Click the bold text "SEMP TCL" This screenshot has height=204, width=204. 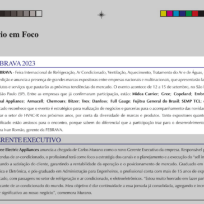click(191, 101)
